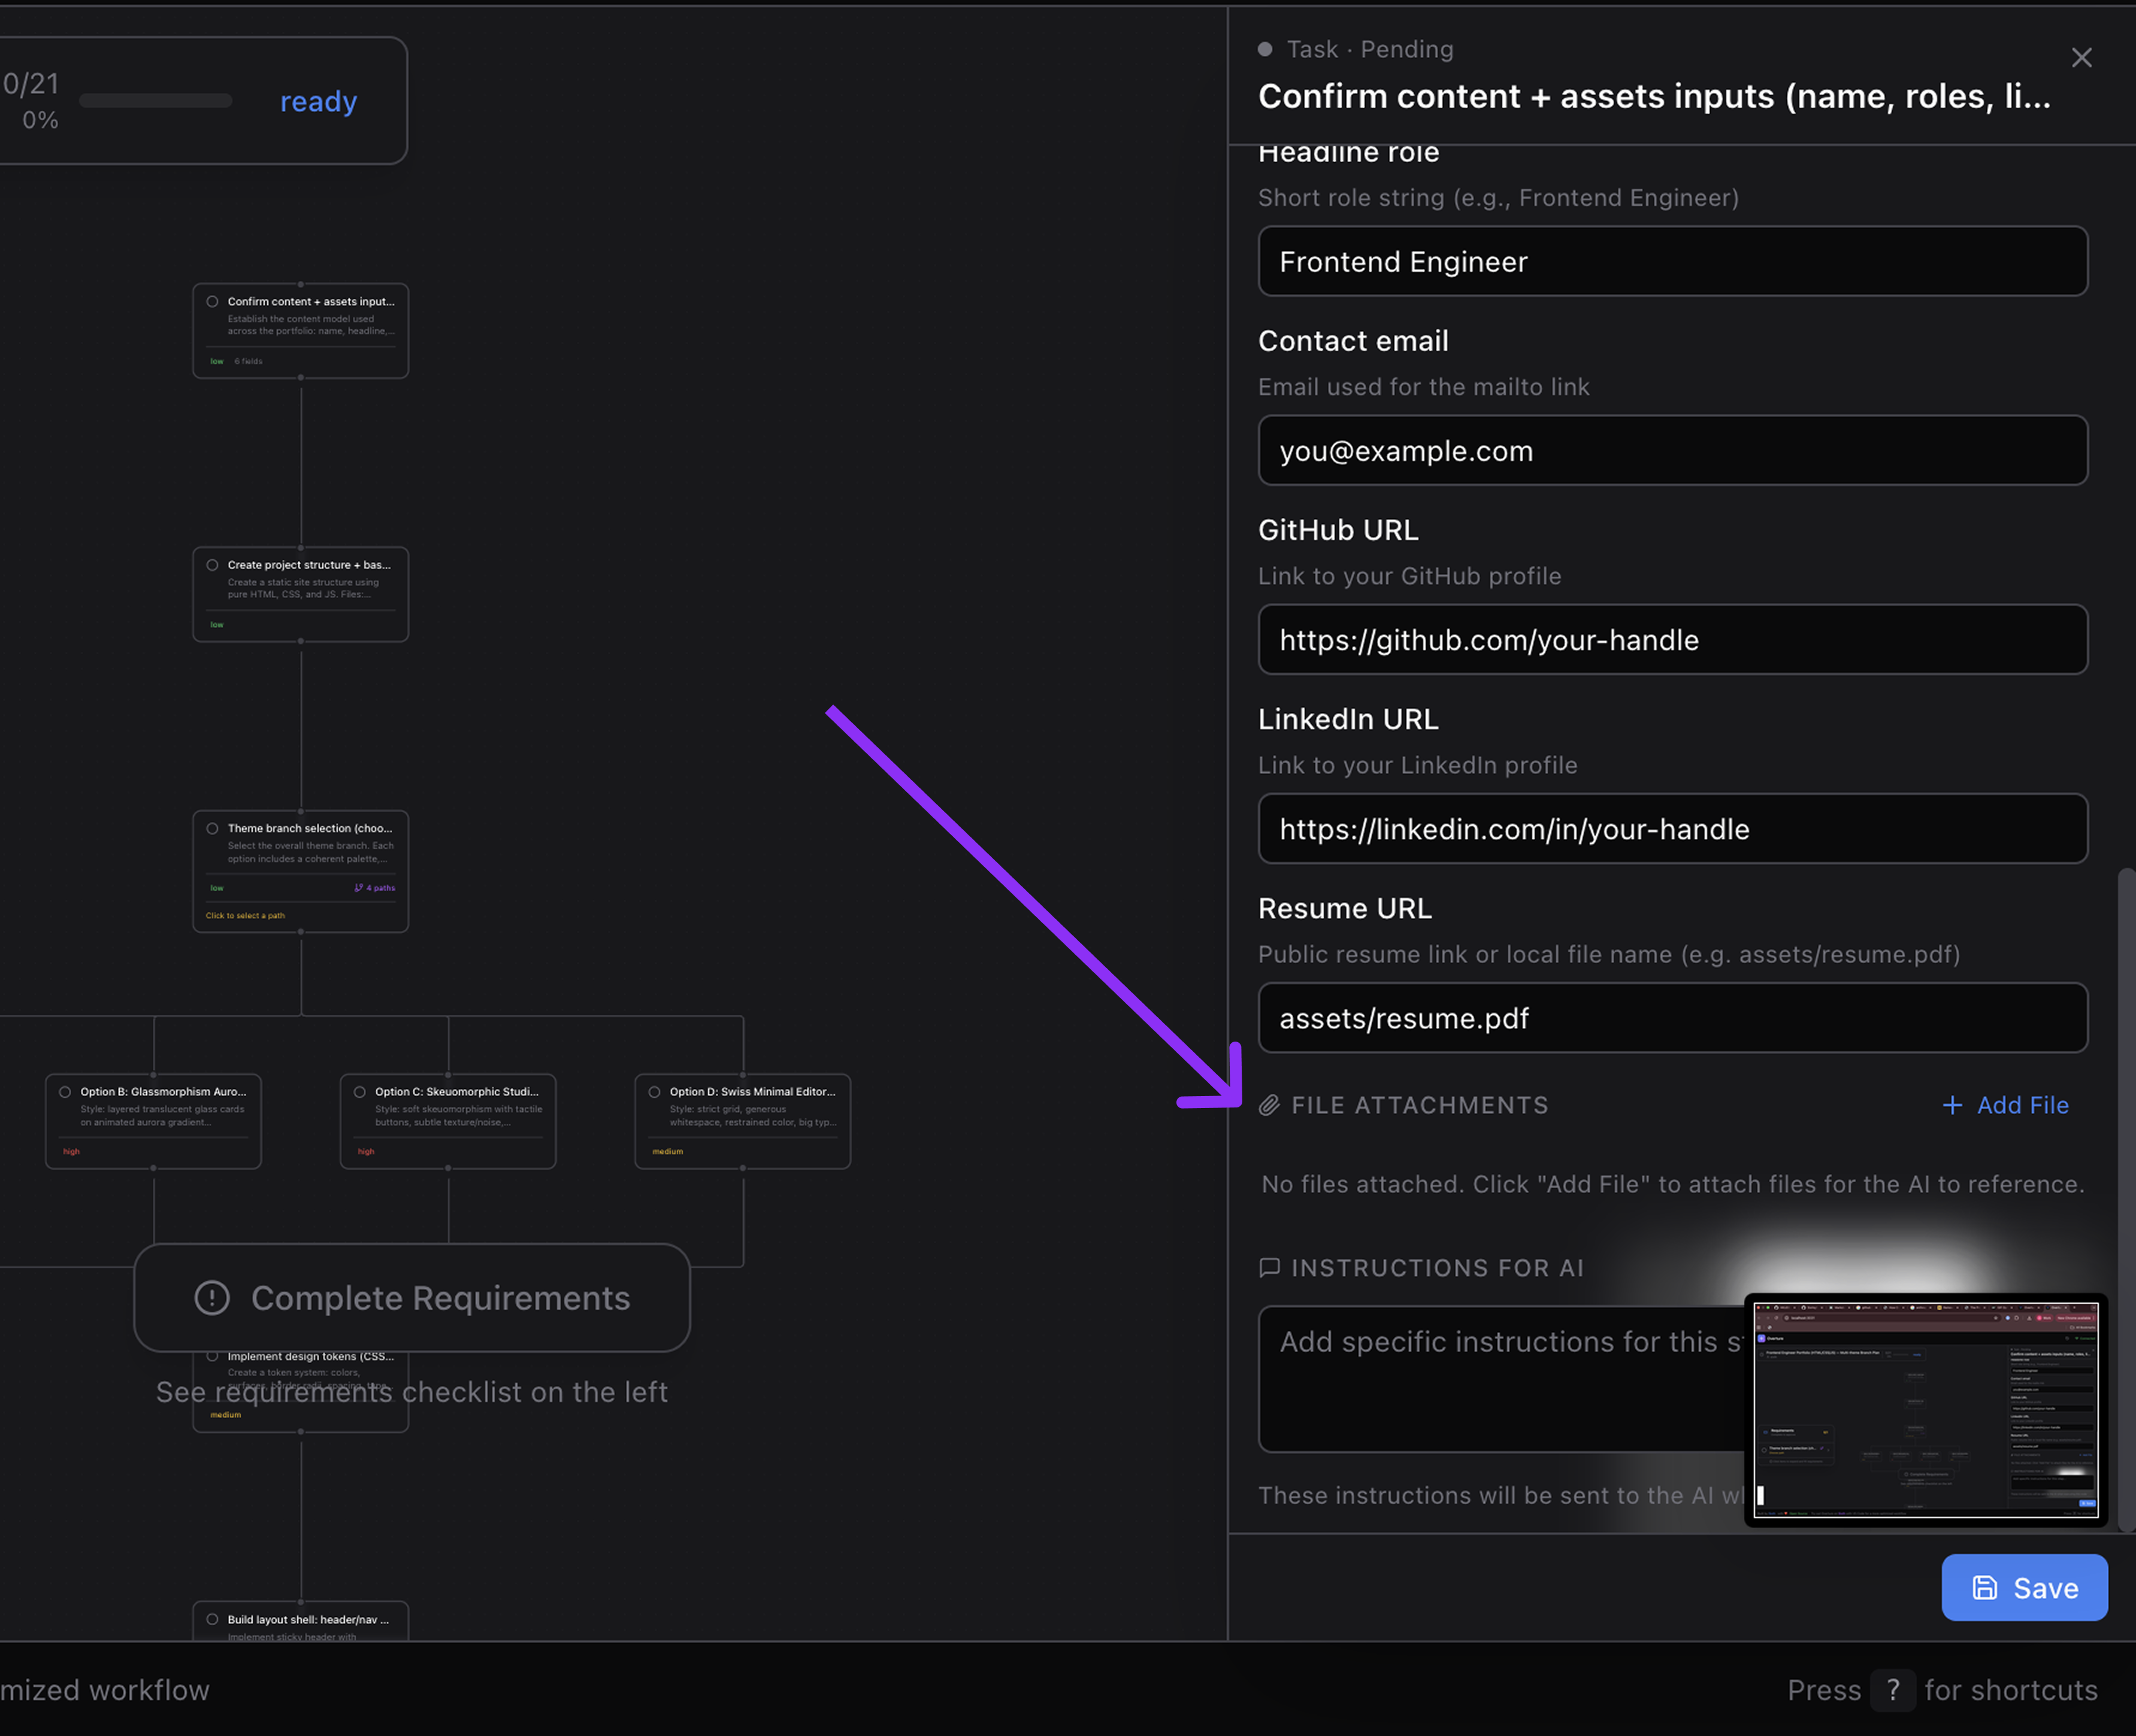Click the 4 paths branch icon on Theme node

pyautogui.click(x=358, y=888)
